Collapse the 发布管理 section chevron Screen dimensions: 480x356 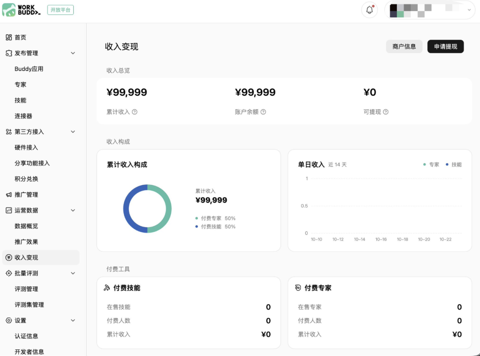[73, 53]
